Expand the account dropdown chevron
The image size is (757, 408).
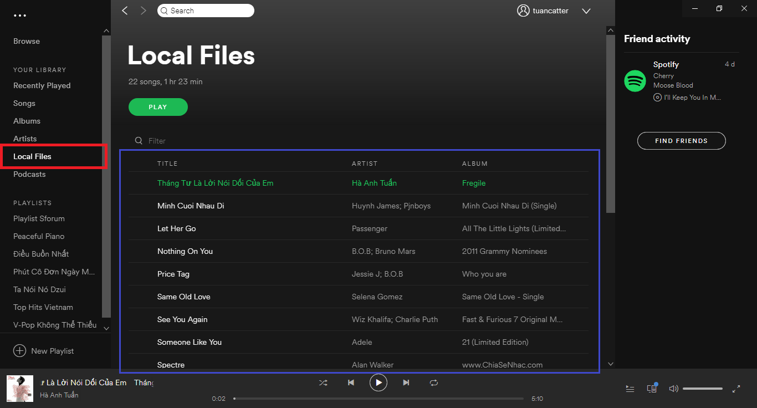pos(586,11)
